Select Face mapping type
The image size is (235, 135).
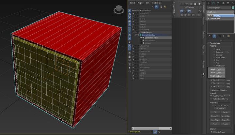pyautogui.click(x=214, y=63)
